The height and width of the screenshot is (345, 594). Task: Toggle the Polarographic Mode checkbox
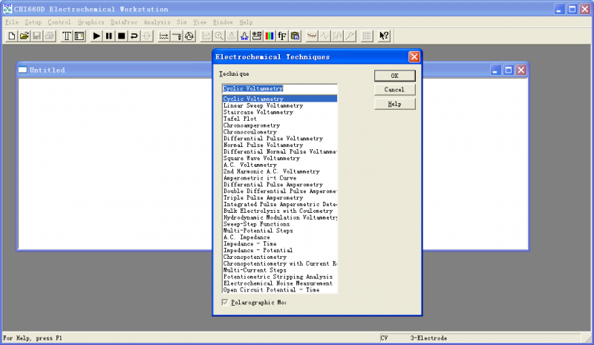(x=225, y=302)
